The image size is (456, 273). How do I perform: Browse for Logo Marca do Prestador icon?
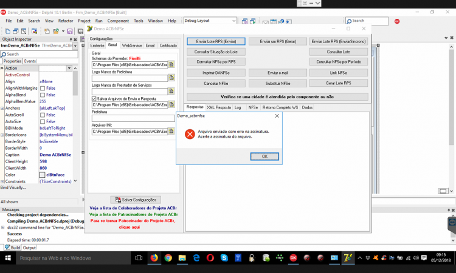(171, 91)
